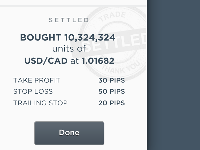200x150 pixels.
Task: Select the 50 PIPS stop loss value
Action: pyautogui.click(x=111, y=91)
